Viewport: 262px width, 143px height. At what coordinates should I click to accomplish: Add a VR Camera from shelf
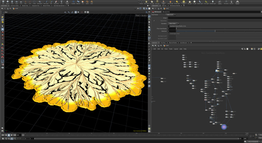pos(226,2)
